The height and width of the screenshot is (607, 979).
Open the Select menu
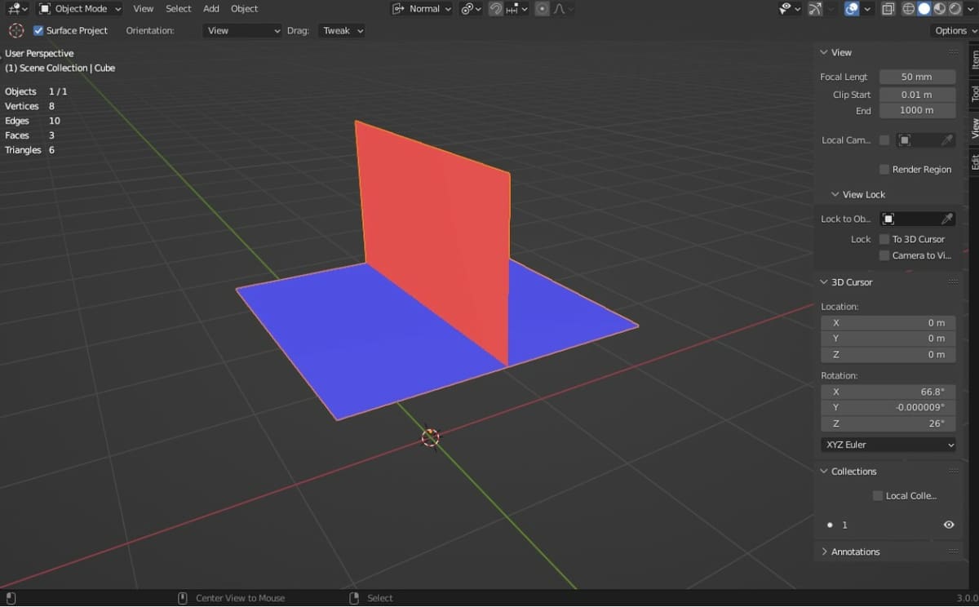coord(178,8)
